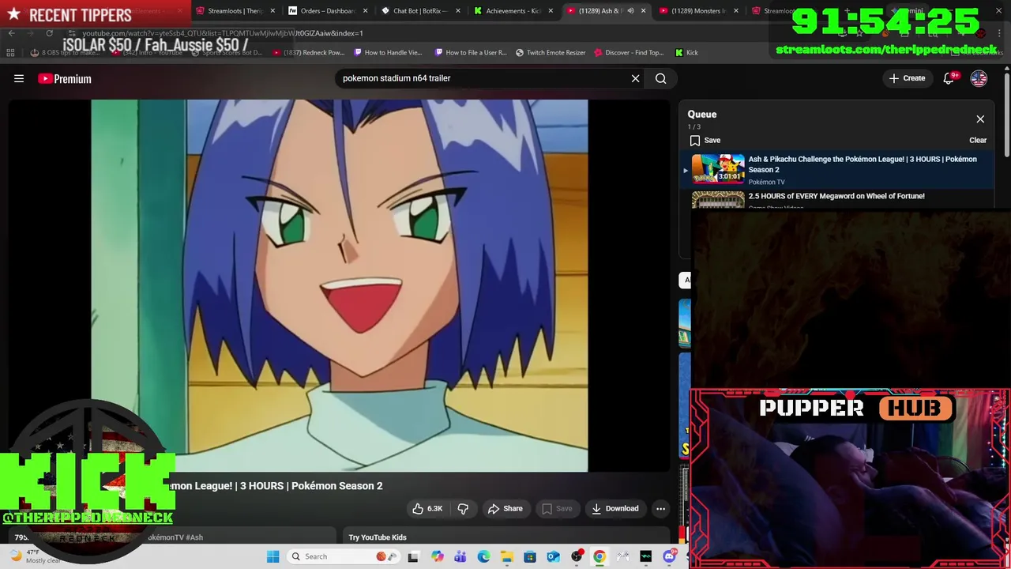Open Chrome apps grid in bookmarks bar
The width and height of the screenshot is (1011, 569).
[10, 53]
